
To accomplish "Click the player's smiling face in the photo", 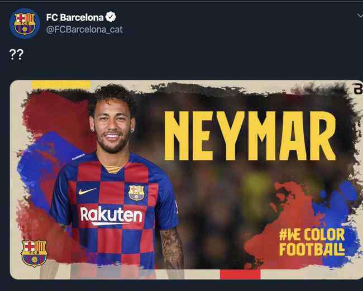I will (x=112, y=125).
